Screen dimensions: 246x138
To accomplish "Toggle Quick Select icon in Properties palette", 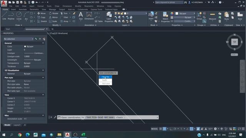I will point(44,39).
